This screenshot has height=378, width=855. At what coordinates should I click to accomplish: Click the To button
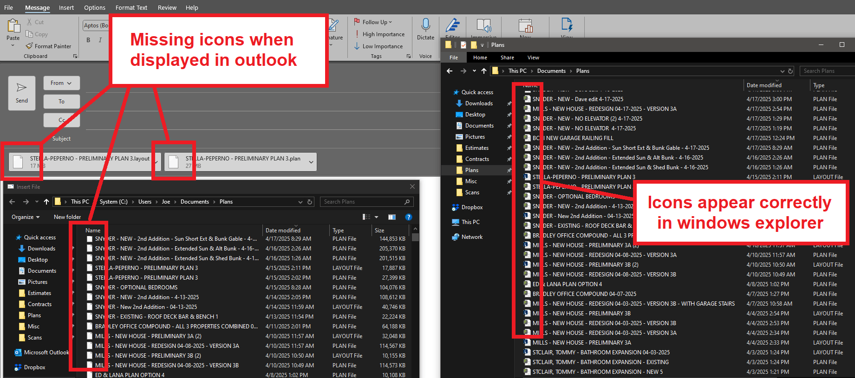click(62, 102)
